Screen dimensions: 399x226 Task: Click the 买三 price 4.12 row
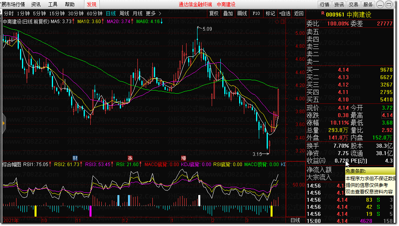pyautogui.click(x=350, y=85)
